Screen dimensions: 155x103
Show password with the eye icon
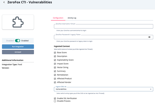(x=149, y=37)
